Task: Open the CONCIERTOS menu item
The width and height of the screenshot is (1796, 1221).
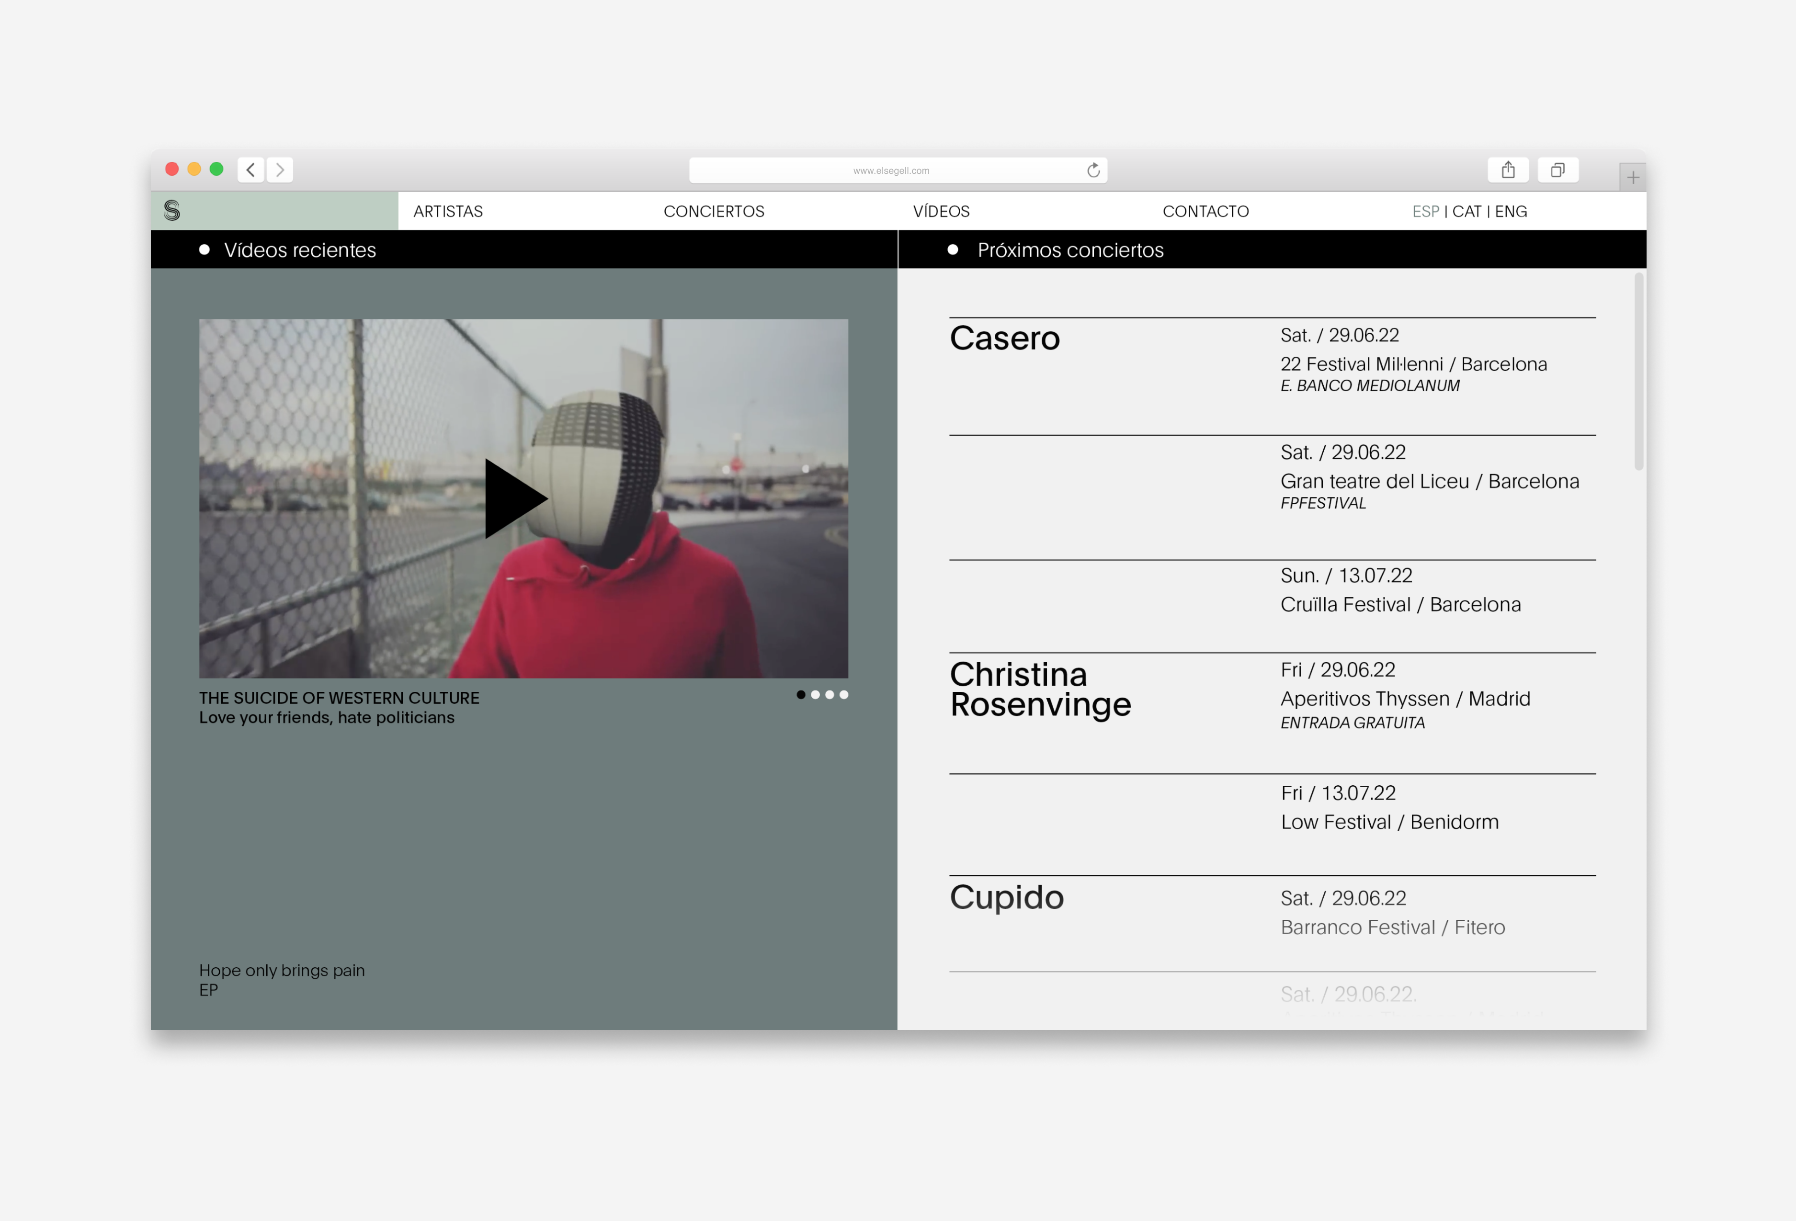Action: pos(713,211)
